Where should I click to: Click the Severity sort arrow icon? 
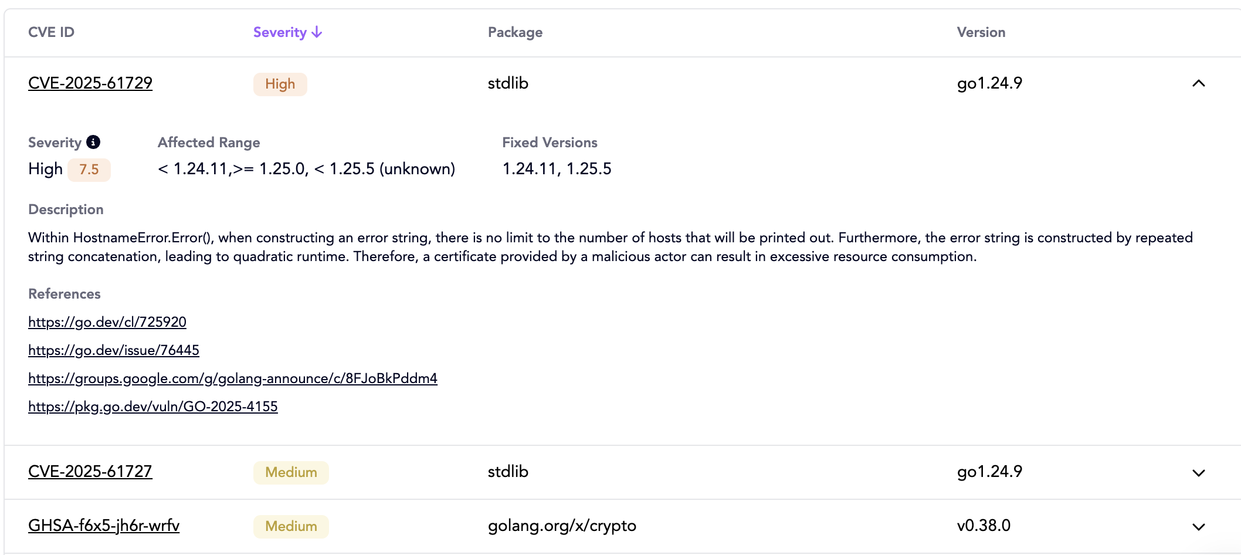pos(317,32)
